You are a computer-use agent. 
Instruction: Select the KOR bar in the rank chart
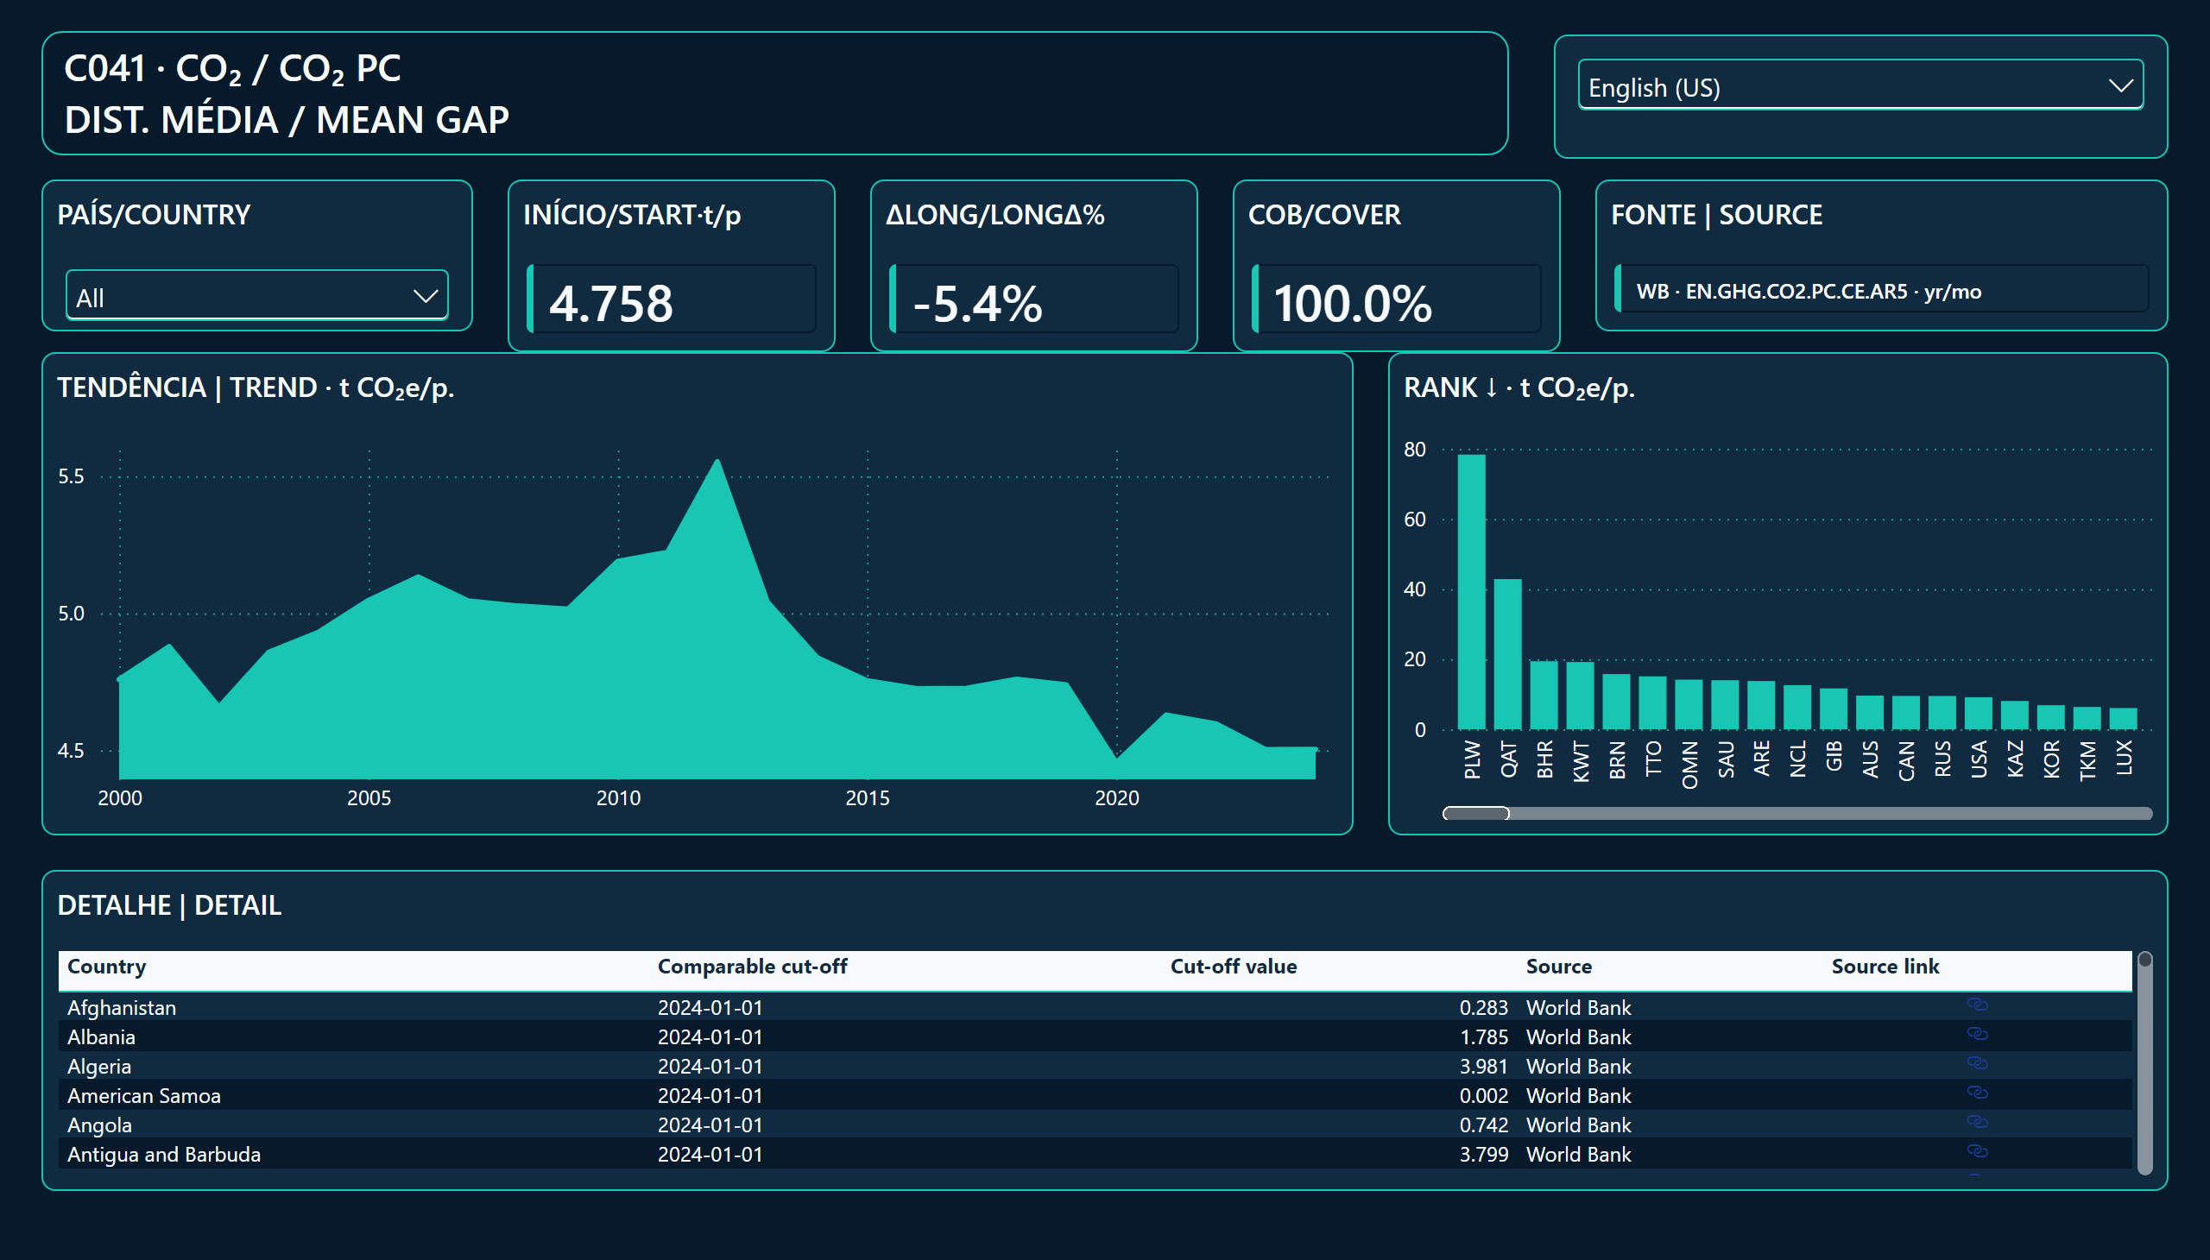tap(2050, 717)
